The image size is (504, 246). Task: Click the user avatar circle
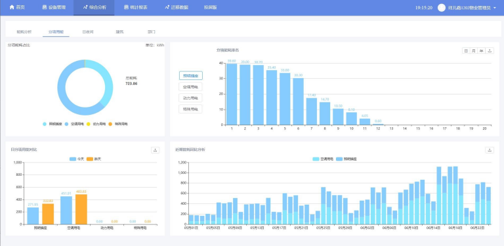click(442, 8)
